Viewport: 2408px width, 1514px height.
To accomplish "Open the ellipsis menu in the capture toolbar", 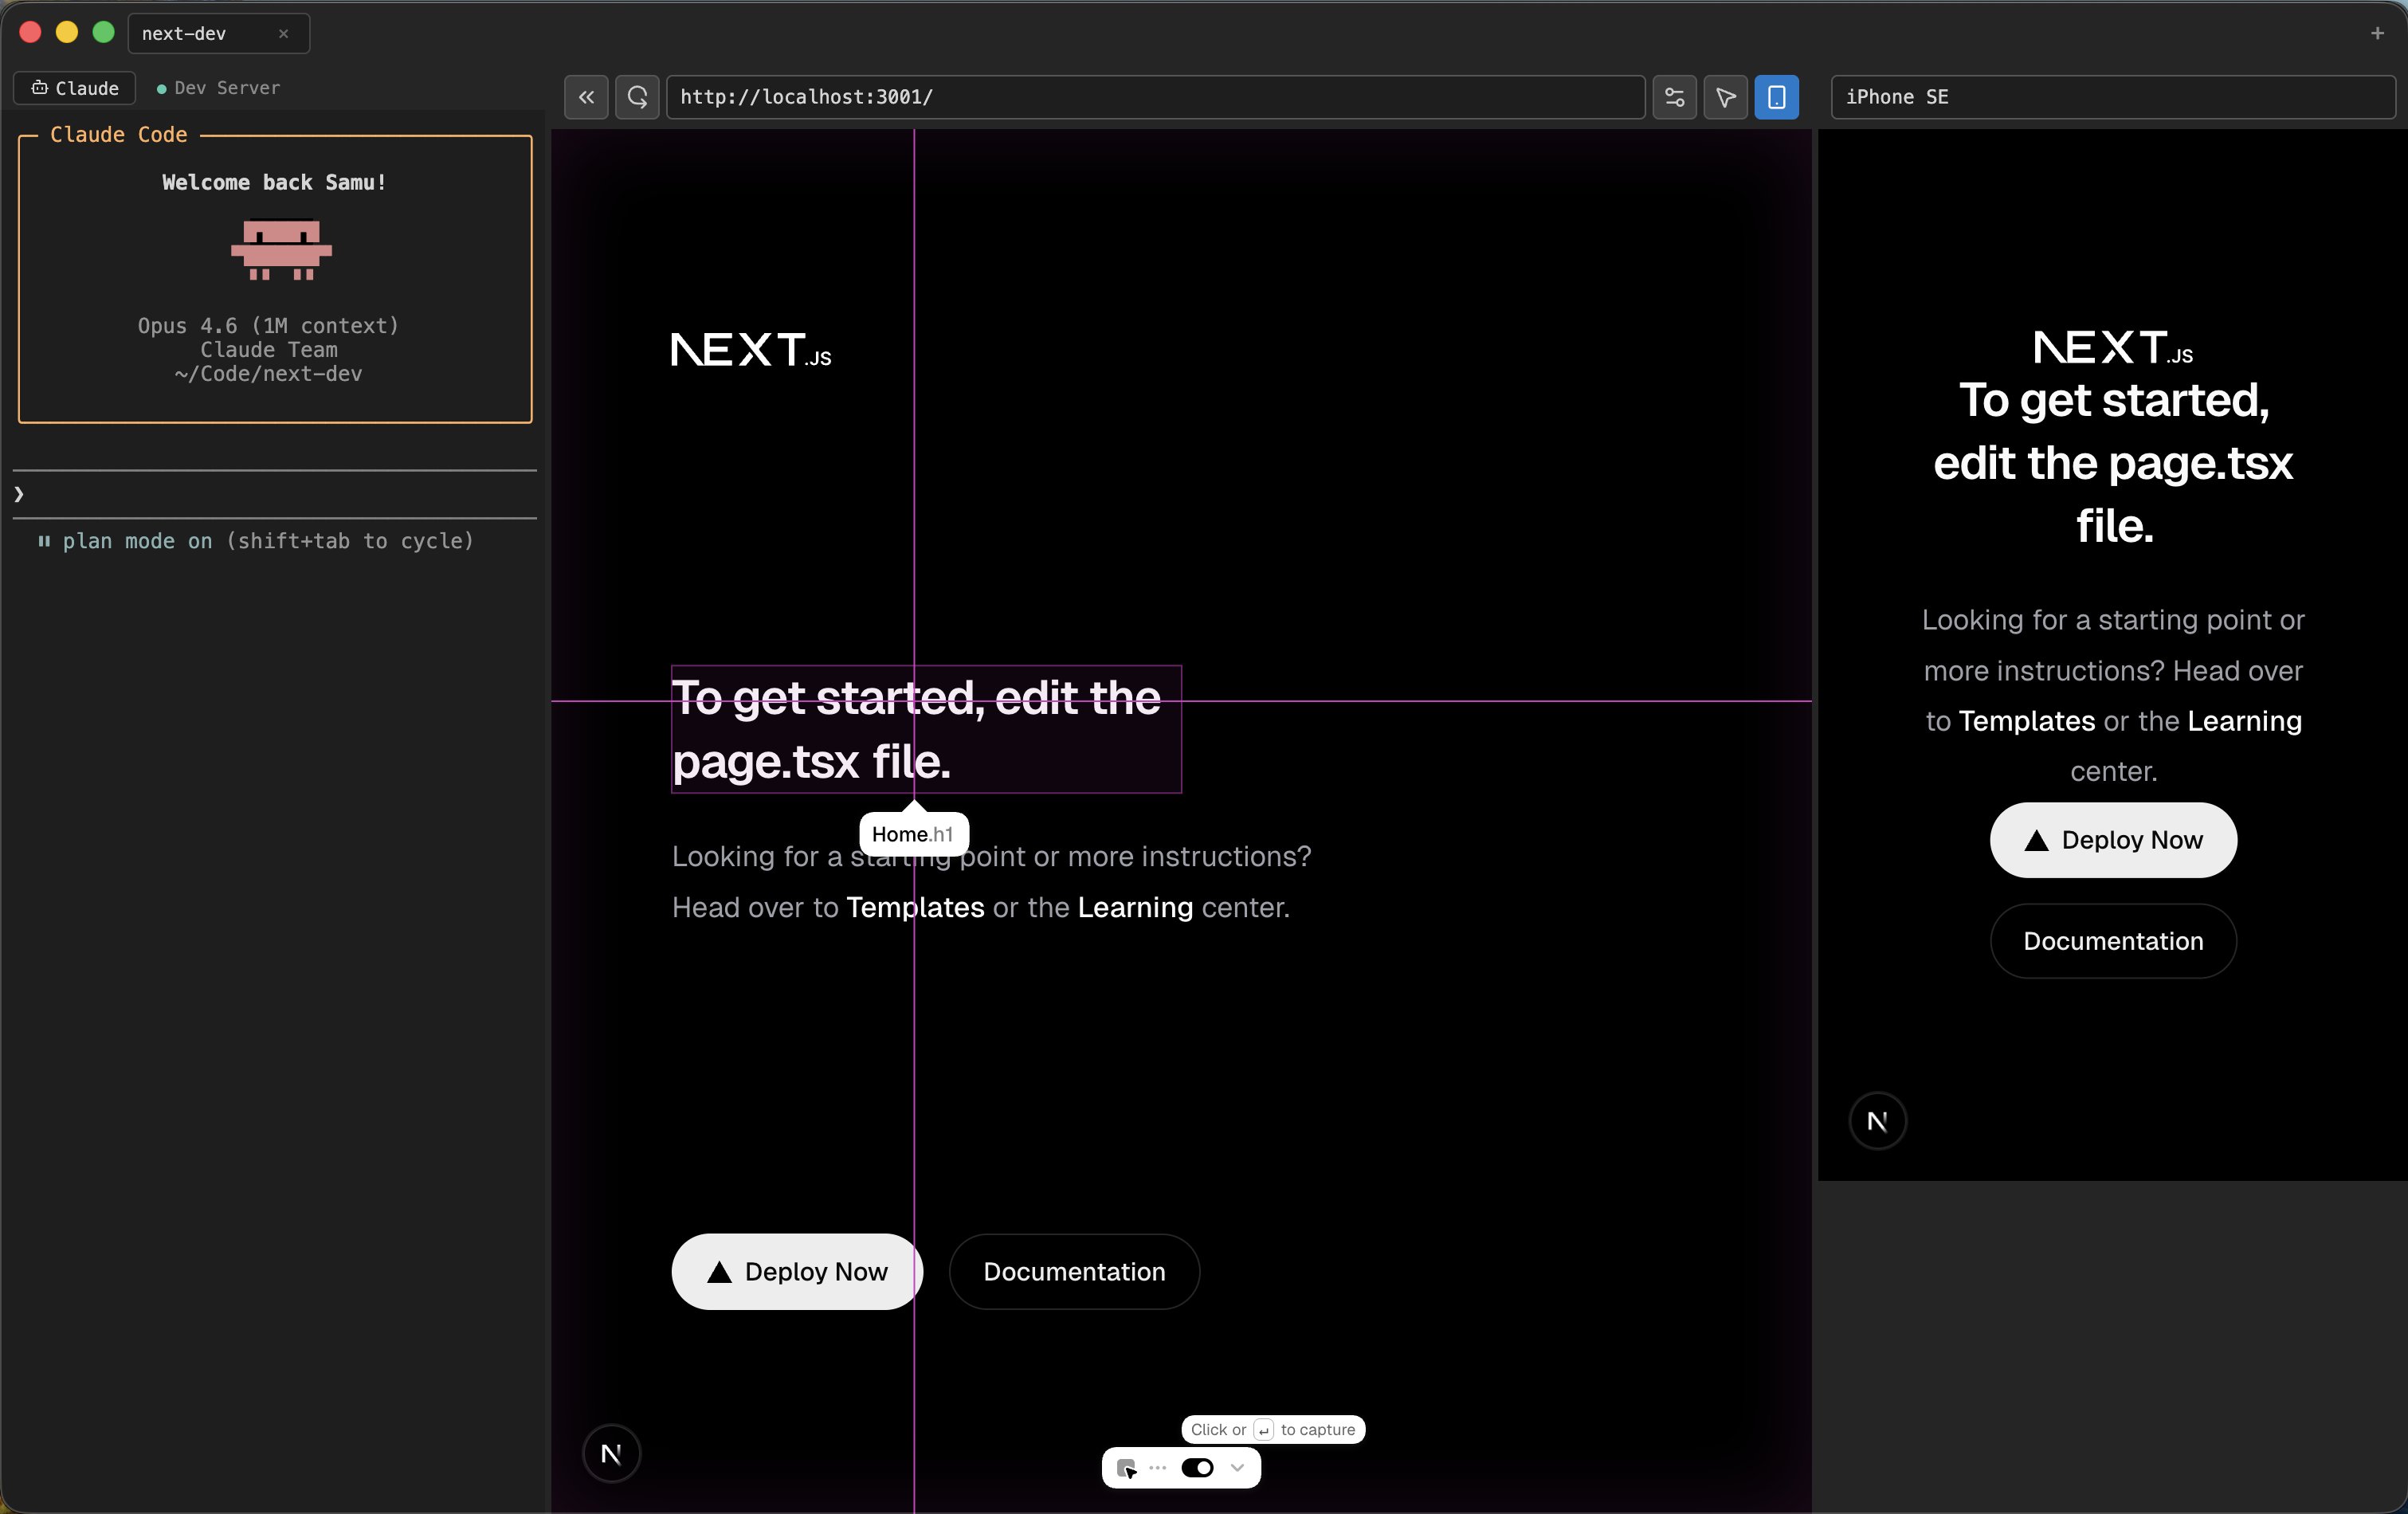I will (1158, 1468).
